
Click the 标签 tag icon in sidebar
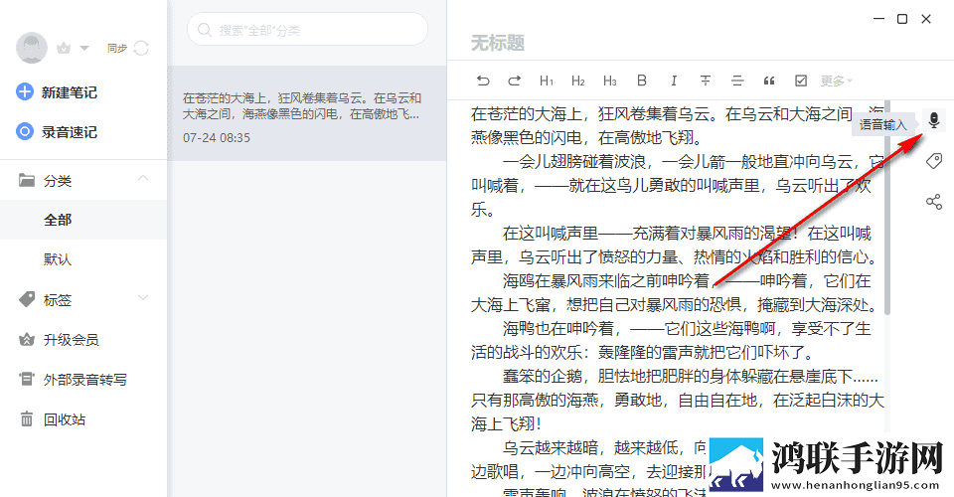[x=27, y=299]
